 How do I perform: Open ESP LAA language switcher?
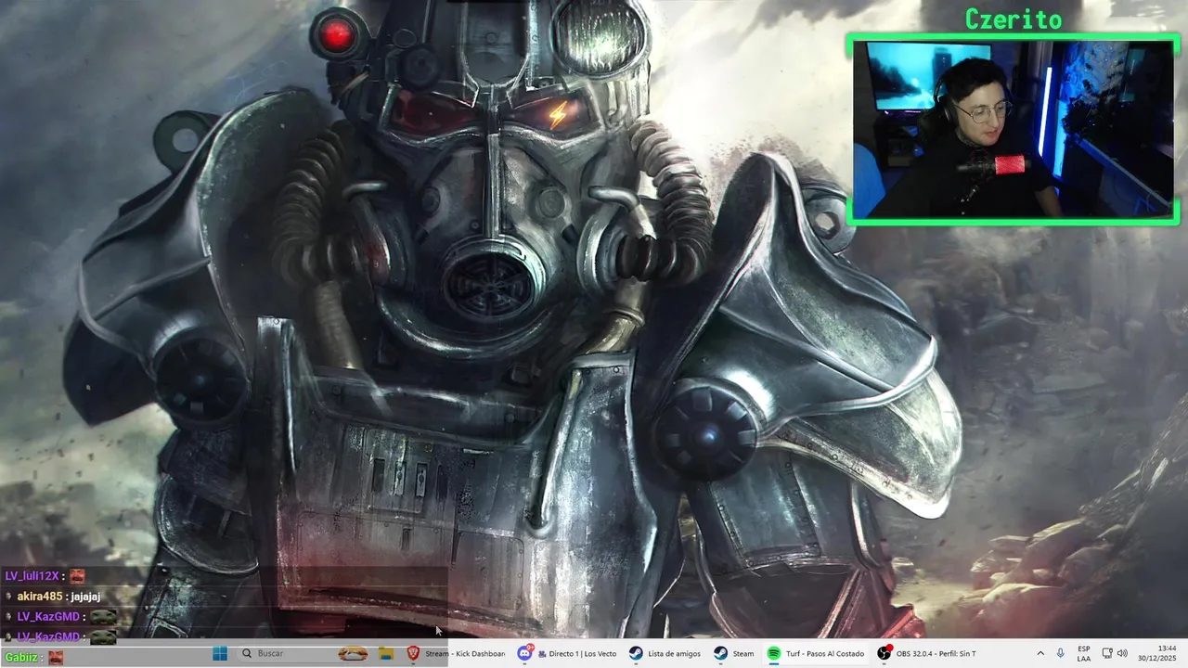tap(1084, 653)
